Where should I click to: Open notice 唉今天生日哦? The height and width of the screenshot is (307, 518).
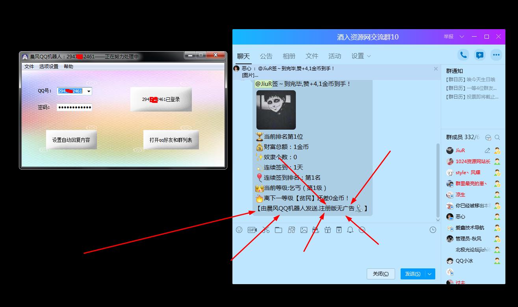tap(471, 80)
